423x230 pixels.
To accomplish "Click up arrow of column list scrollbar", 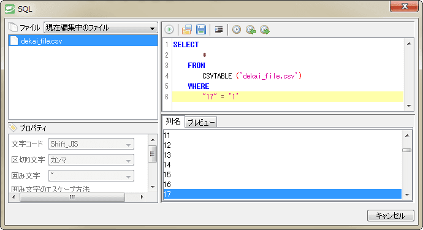I will pos(407,136).
